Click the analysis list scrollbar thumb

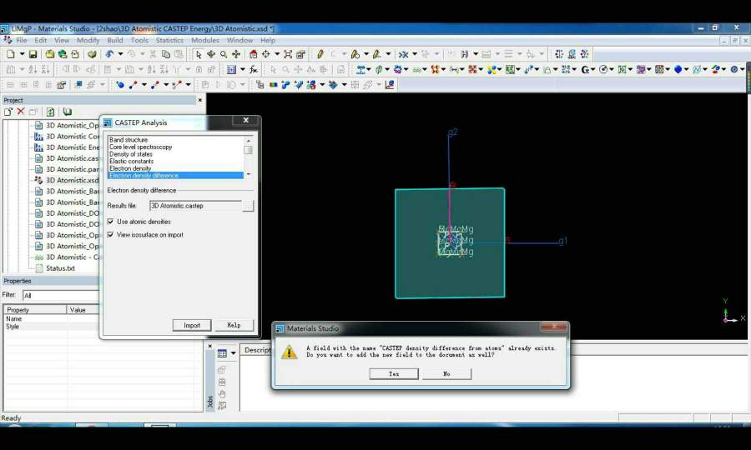coord(248,150)
